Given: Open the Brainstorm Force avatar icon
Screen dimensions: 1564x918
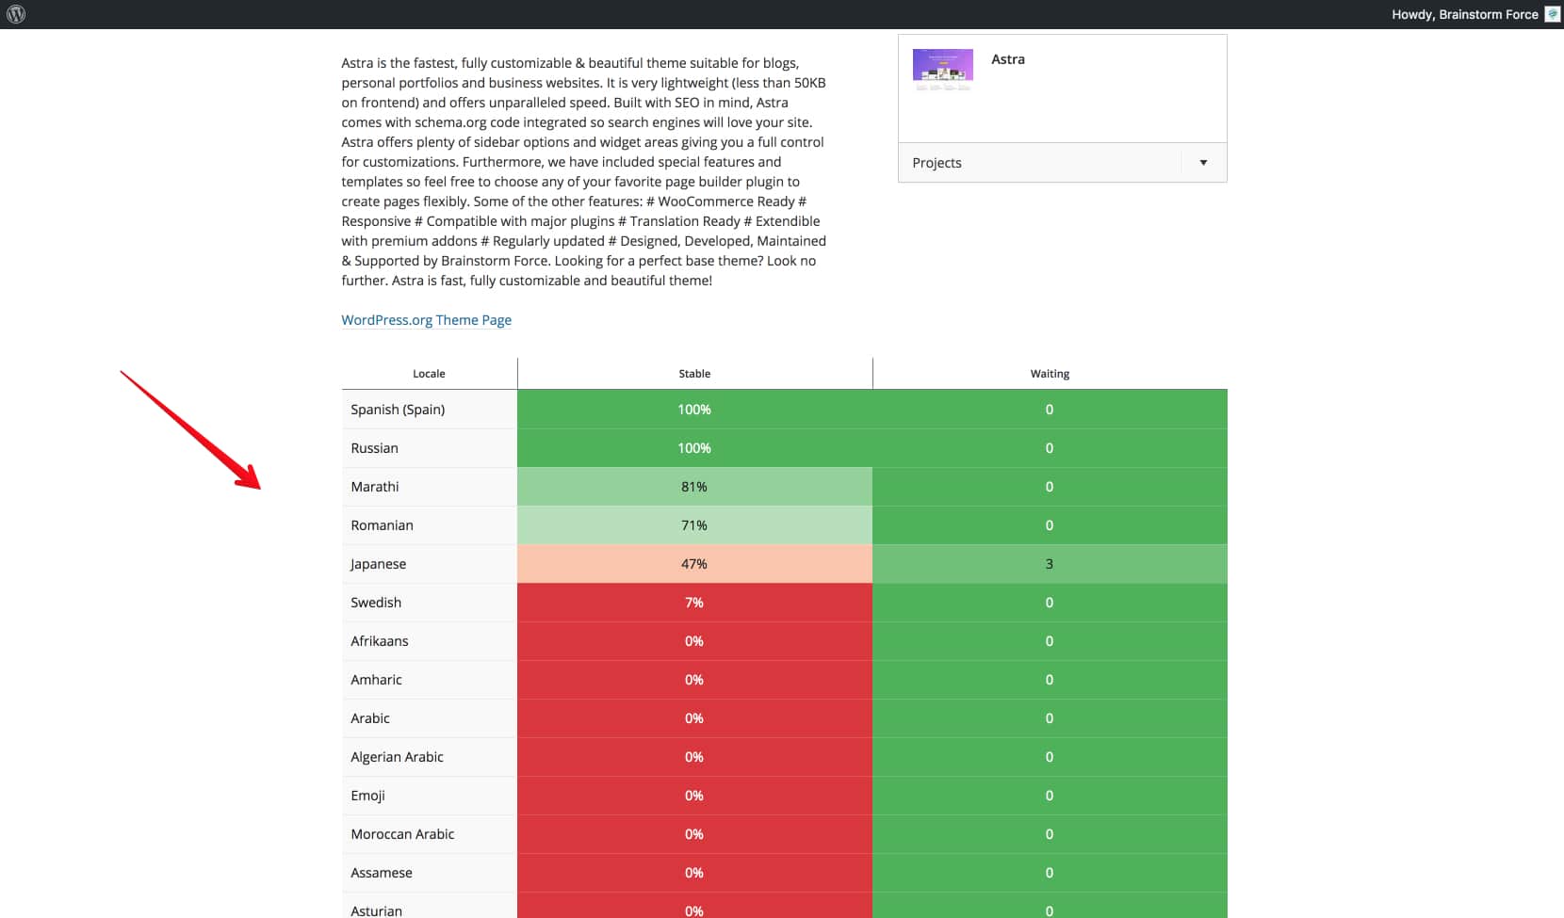Looking at the screenshot, I should 1552,14.
